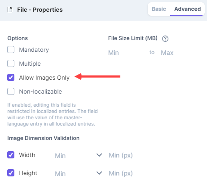
Task: Expand the Height Min dropdown chevron
Action: [99, 173]
